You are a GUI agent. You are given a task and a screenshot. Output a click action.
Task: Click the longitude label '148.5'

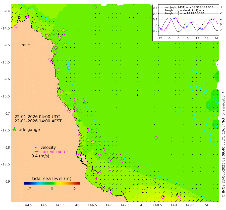[157, 205]
